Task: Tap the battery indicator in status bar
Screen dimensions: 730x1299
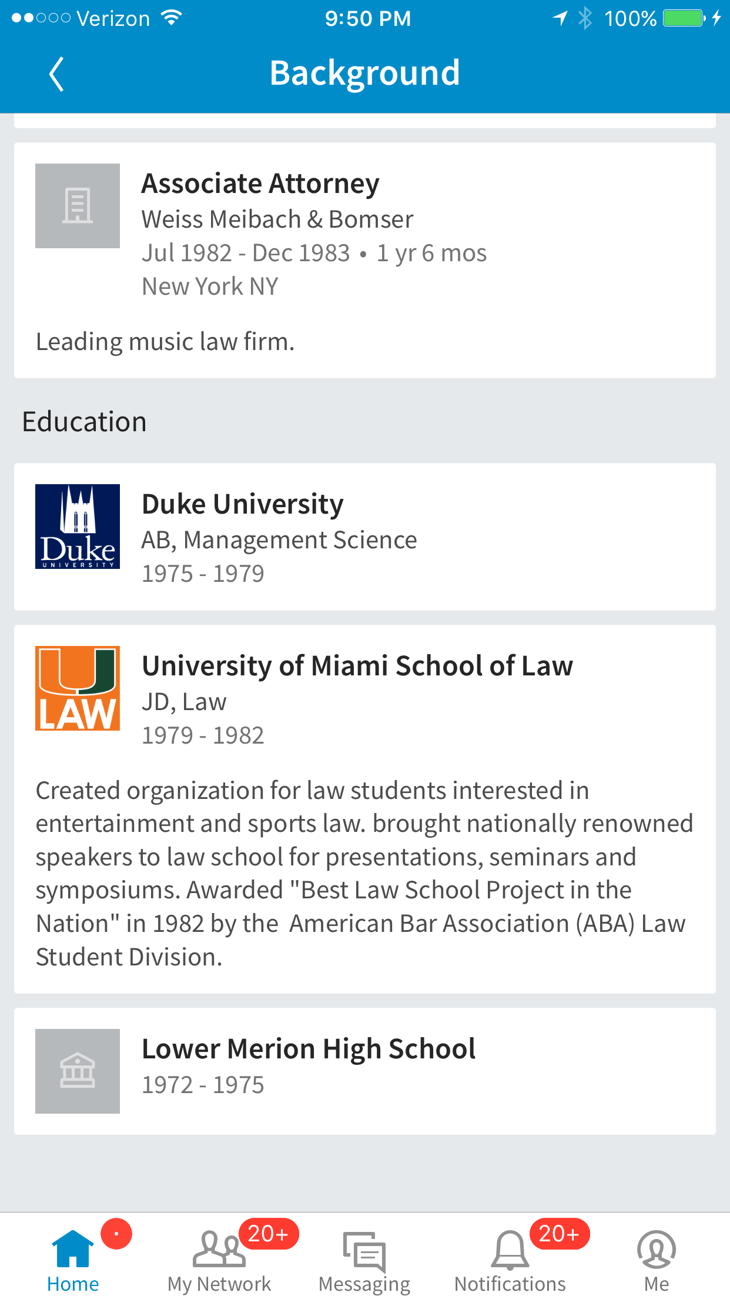Action: pos(684,18)
